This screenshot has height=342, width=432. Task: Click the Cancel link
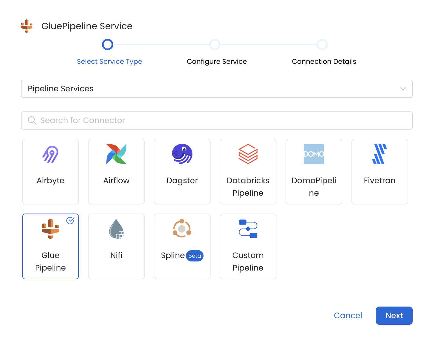point(348,315)
